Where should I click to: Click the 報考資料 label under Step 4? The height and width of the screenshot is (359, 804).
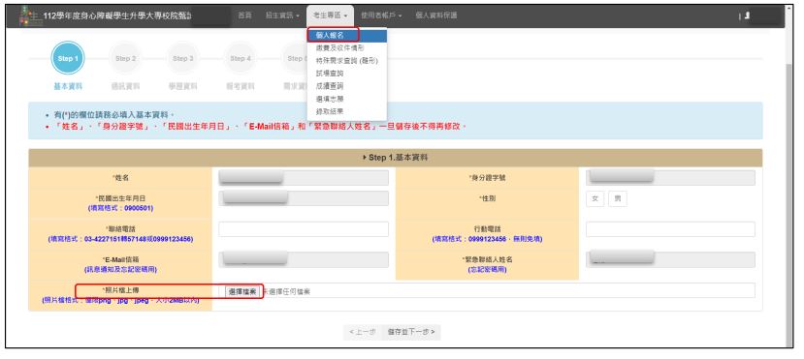point(240,86)
